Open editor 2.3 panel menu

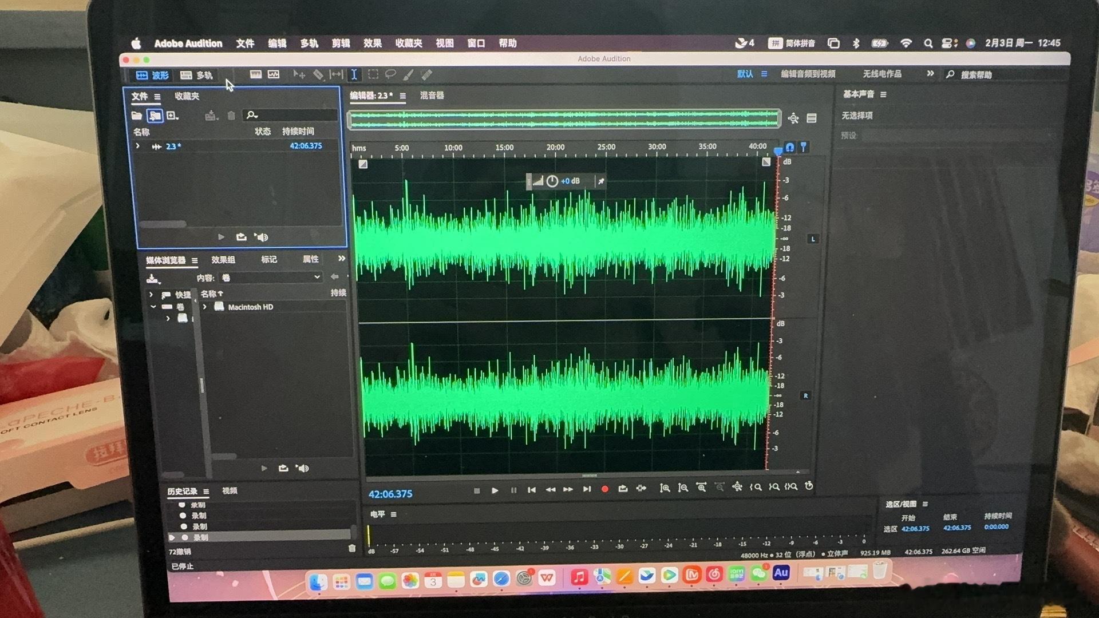(x=403, y=96)
